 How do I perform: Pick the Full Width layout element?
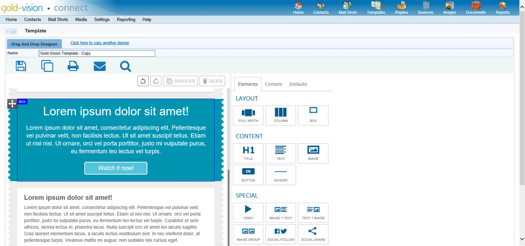[248, 115]
